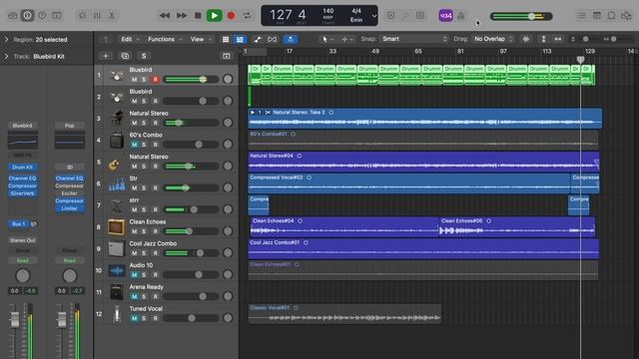Switch to list view button
This screenshot has height=359, width=639.
tap(240, 39)
